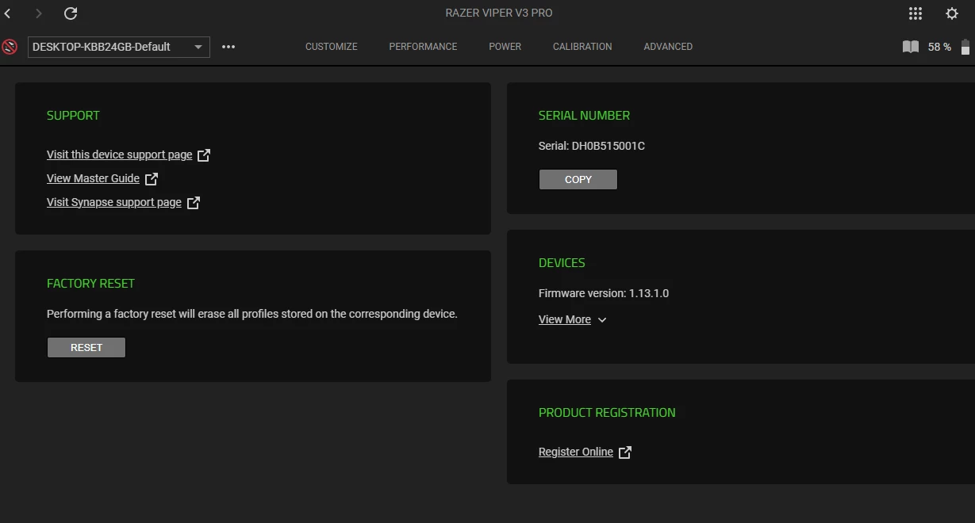Screen dimensions: 975x523
Task: Refresh the Synapse page
Action: pos(71,13)
